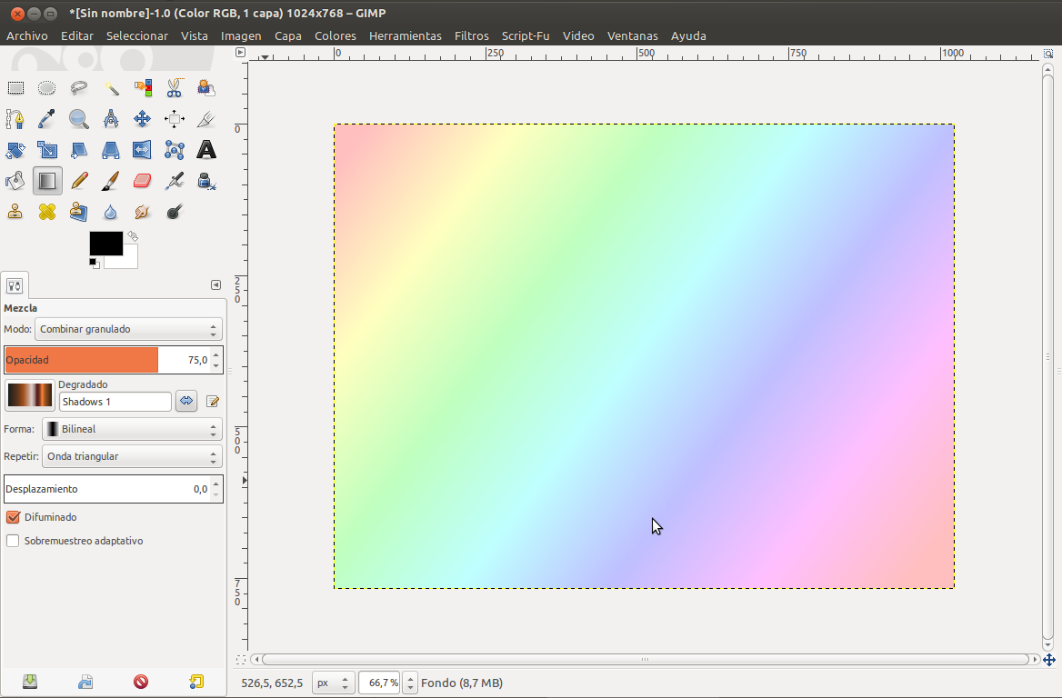Screen dimensions: 1062x698
Task: Activate the Zoom magnifier tool
Action: [79, 119]
